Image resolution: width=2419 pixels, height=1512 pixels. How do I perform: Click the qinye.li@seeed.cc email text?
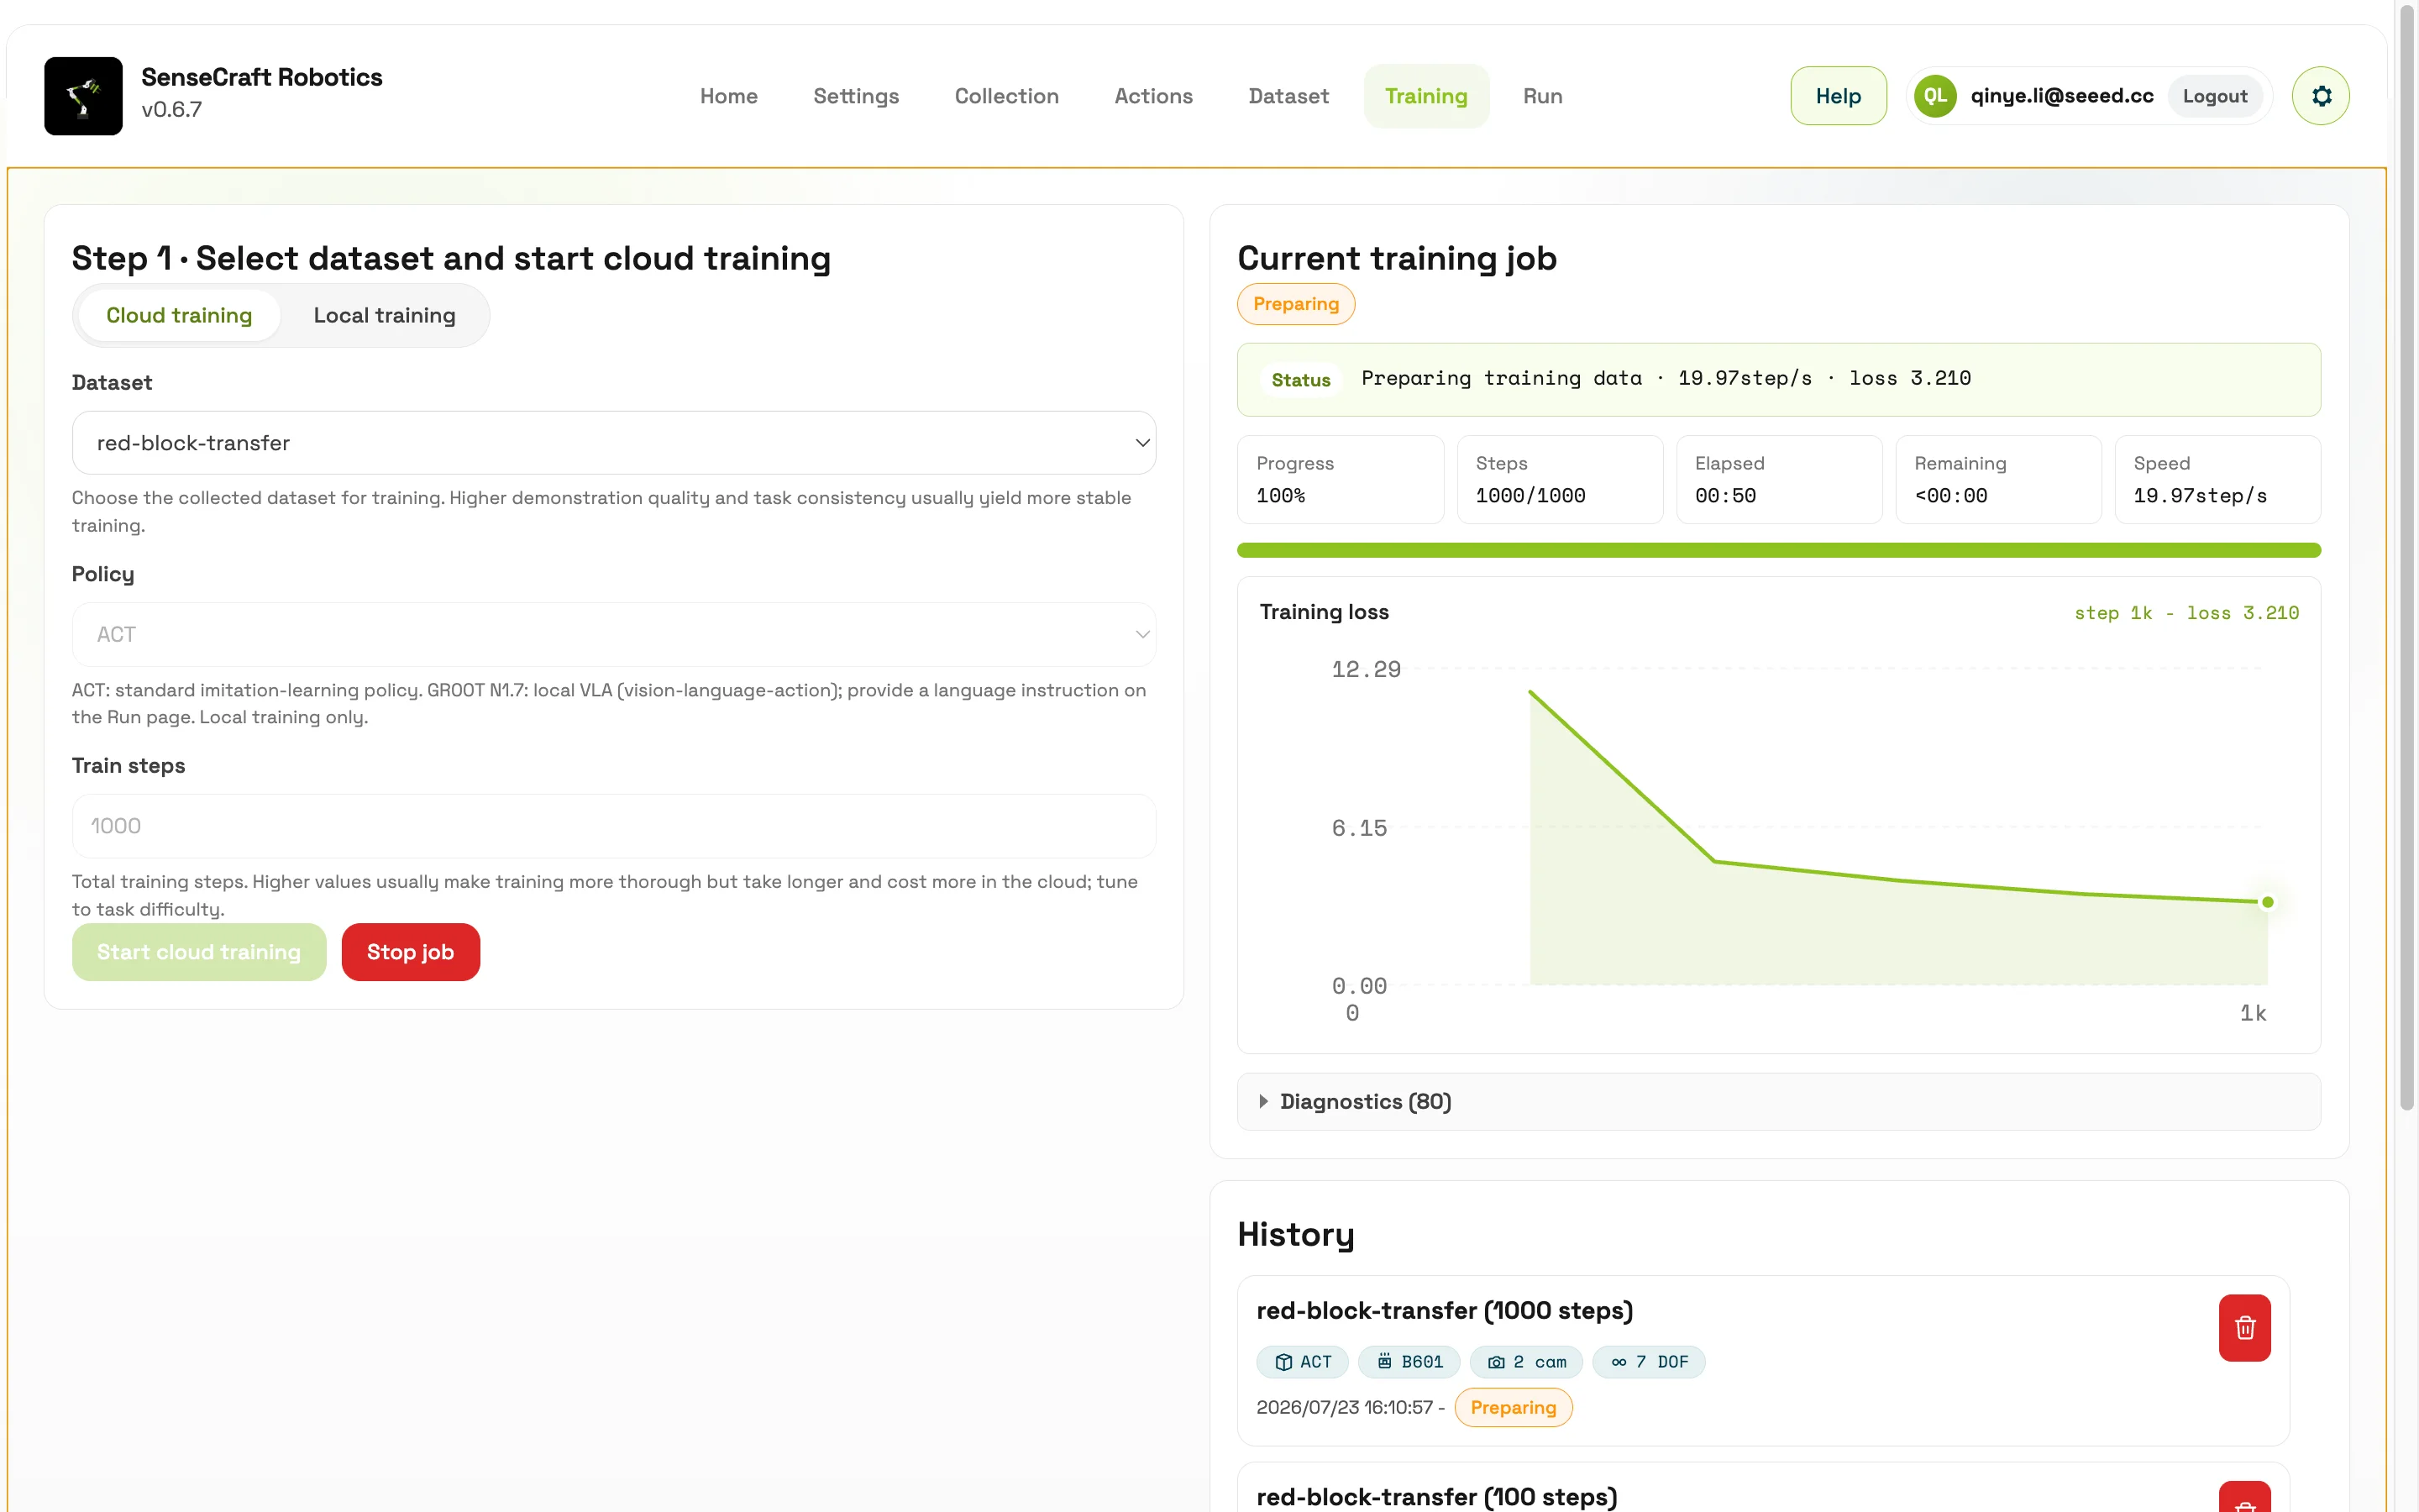coord(2062,96)
